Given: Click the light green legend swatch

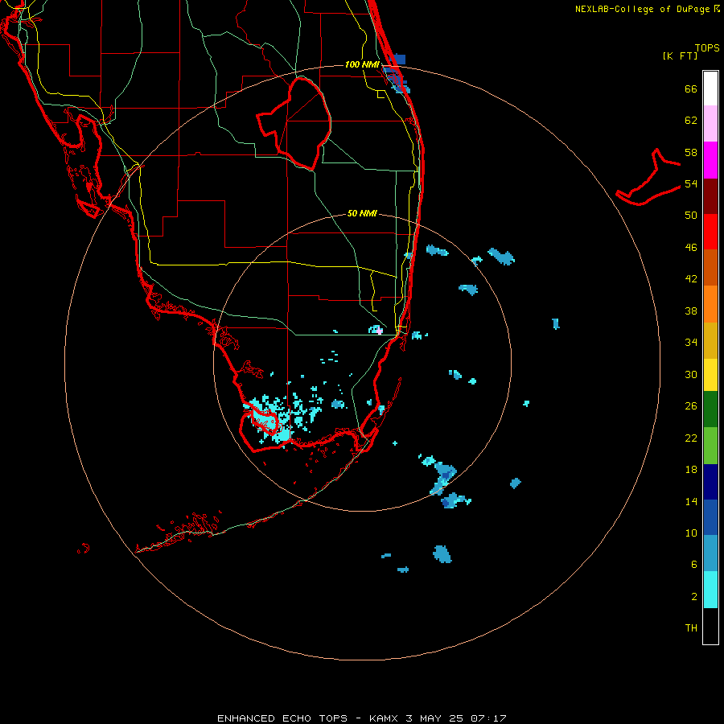Looking at the screenshot, I should (710, 446).
